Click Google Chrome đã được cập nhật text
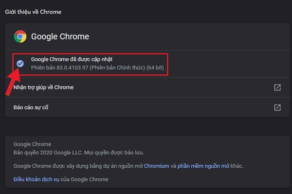 pyautogui.click(x=72, y=59)
